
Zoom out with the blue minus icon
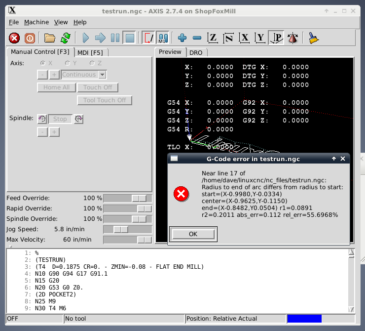coord(197,38)
